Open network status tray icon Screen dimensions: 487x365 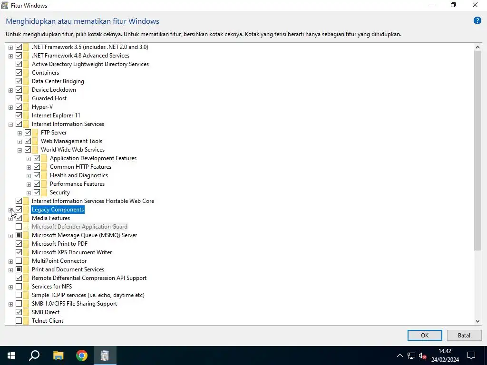411,355
